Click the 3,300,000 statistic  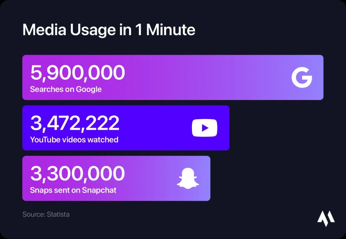77,173
